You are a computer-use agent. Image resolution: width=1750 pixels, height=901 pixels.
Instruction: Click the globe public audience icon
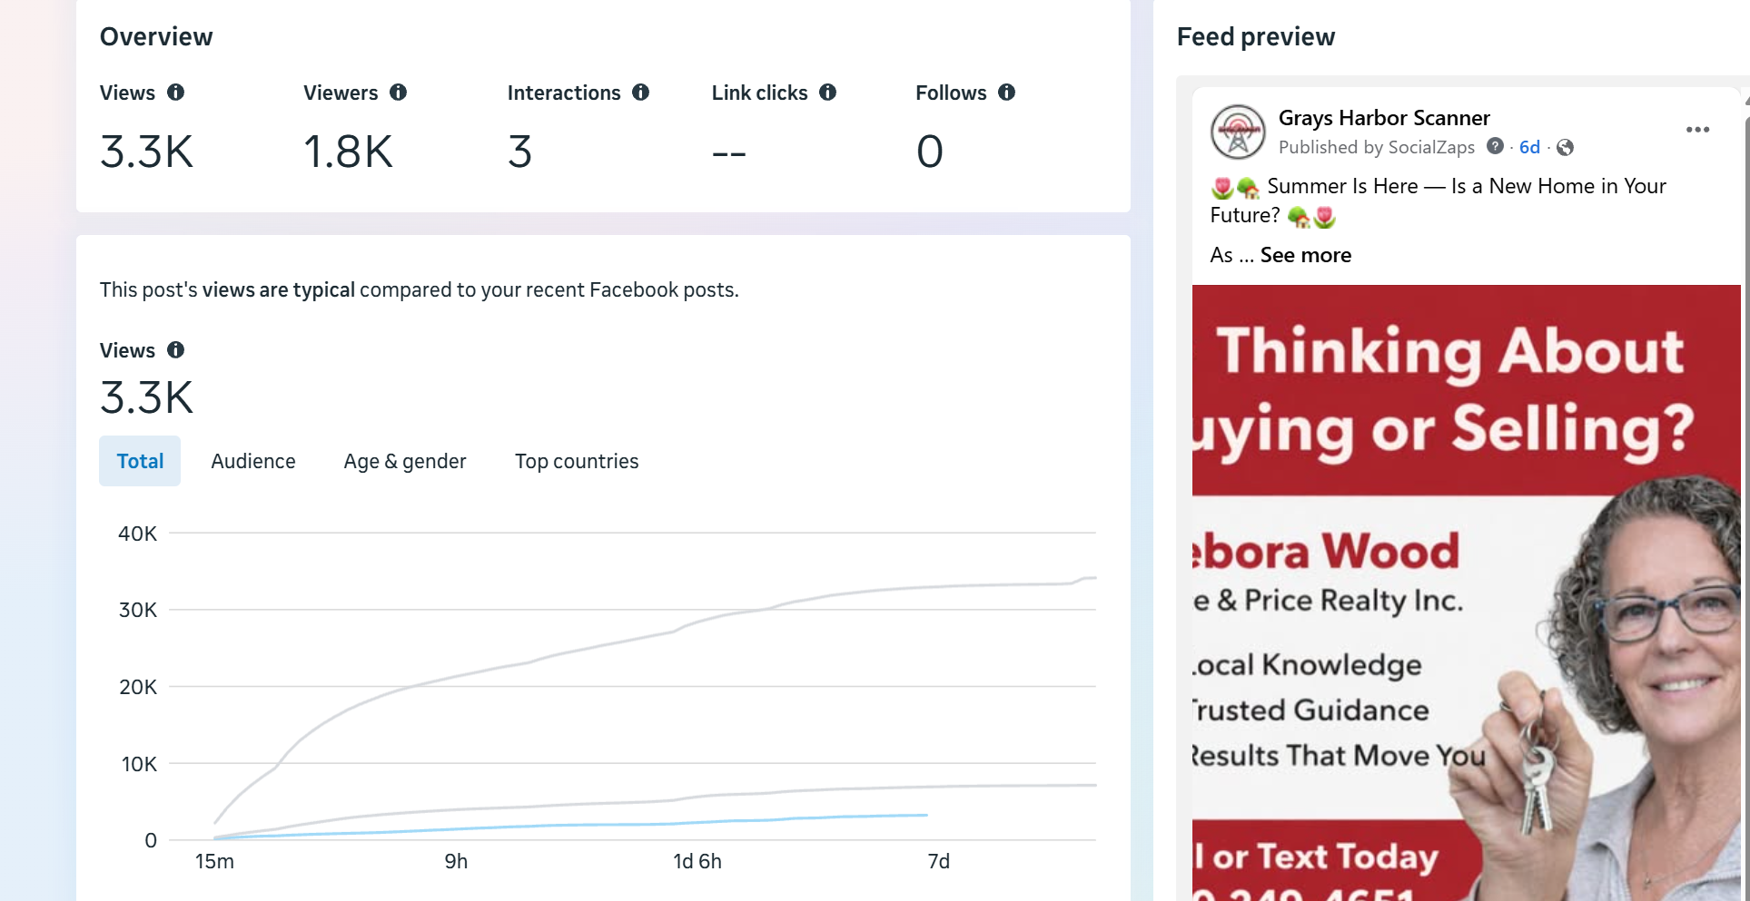click(1565, 147)
